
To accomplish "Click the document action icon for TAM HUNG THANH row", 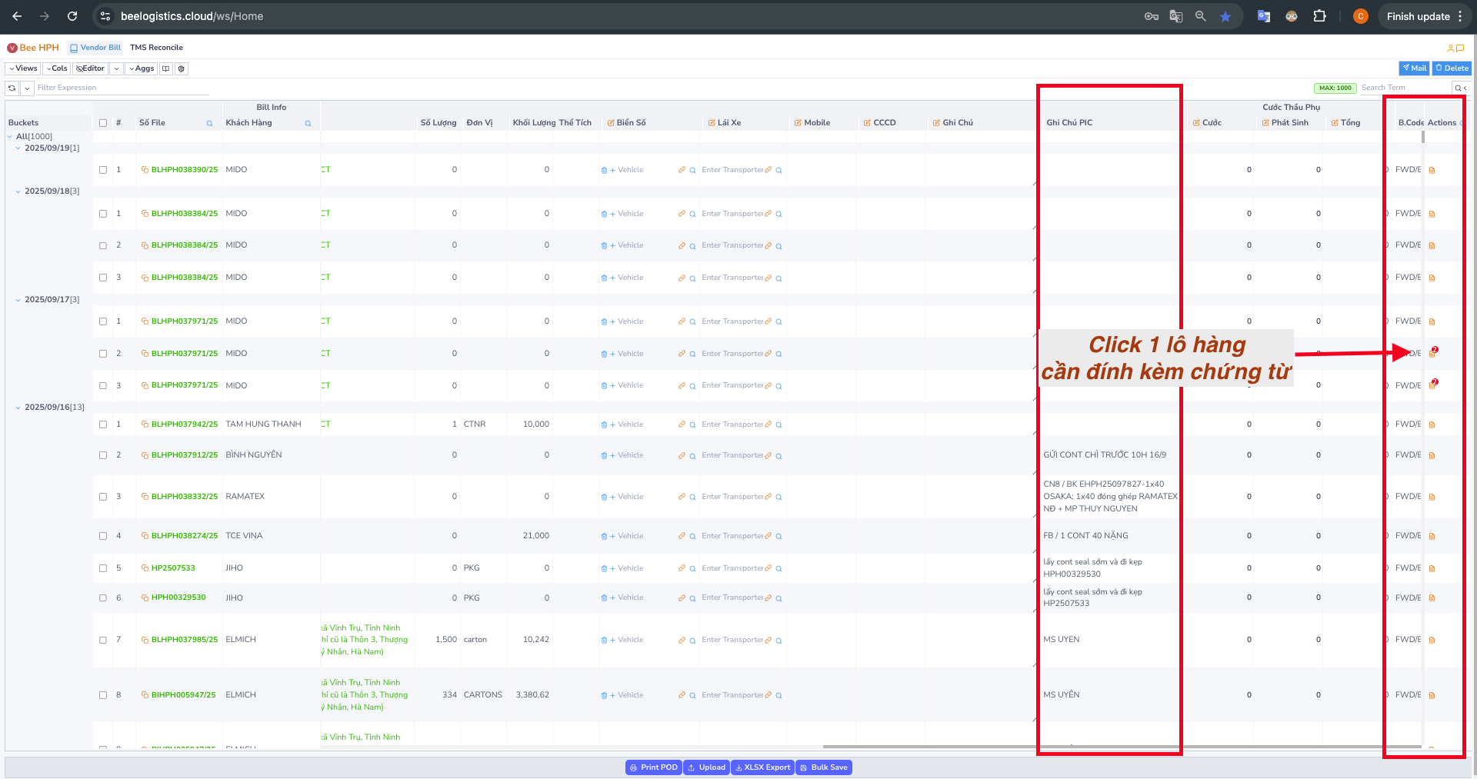I will (x=1432, y=425).
